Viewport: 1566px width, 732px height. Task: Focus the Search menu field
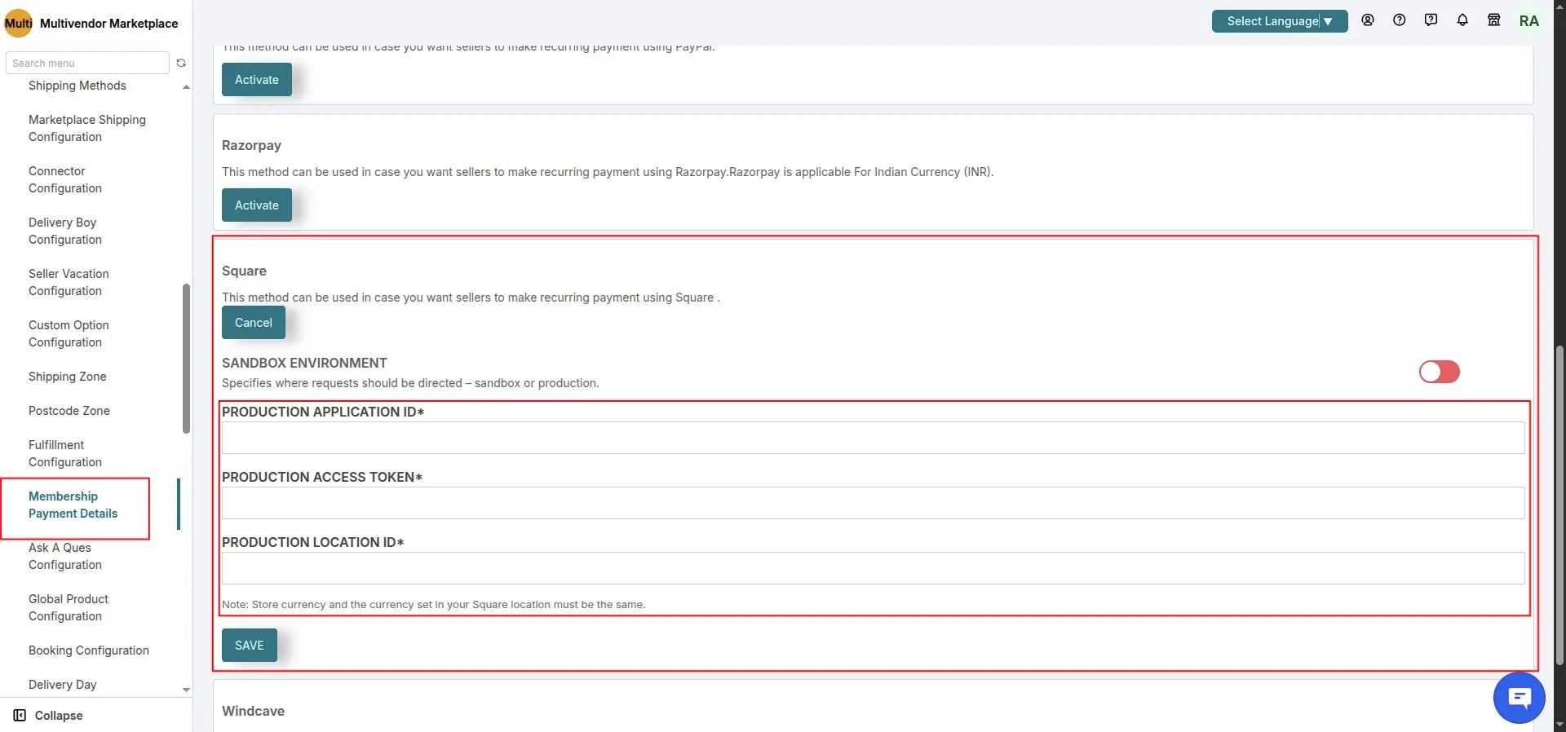click(87, 63)
